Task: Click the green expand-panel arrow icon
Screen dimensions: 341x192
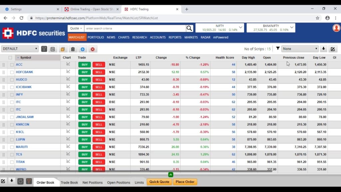Action: (x=171, y=175)
